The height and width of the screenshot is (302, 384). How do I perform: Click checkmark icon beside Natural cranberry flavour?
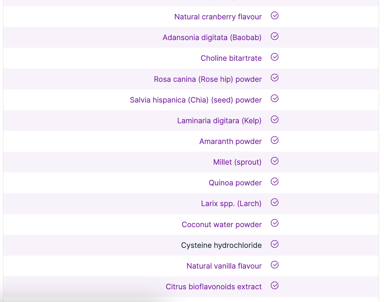click(275, 16)
